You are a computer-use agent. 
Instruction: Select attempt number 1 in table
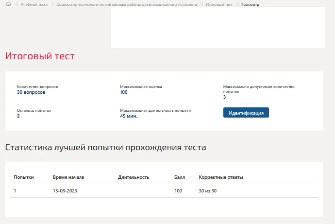15,190
